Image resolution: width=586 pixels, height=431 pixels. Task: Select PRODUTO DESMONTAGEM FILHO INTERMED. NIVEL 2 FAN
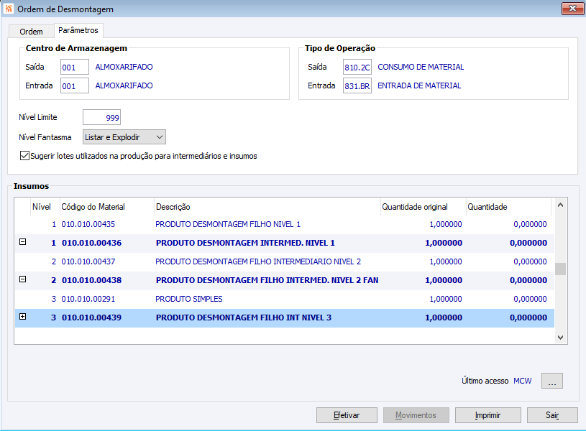[x=267, y=280]
